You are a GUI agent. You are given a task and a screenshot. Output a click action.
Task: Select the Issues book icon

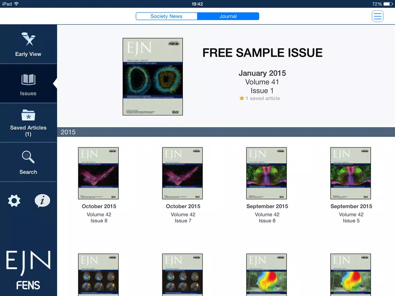(28, 79)
